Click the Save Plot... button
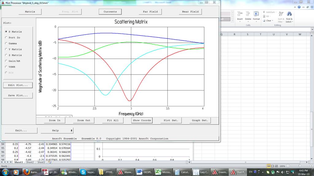Screen dimensions: 314x176 tap(18, 95)
